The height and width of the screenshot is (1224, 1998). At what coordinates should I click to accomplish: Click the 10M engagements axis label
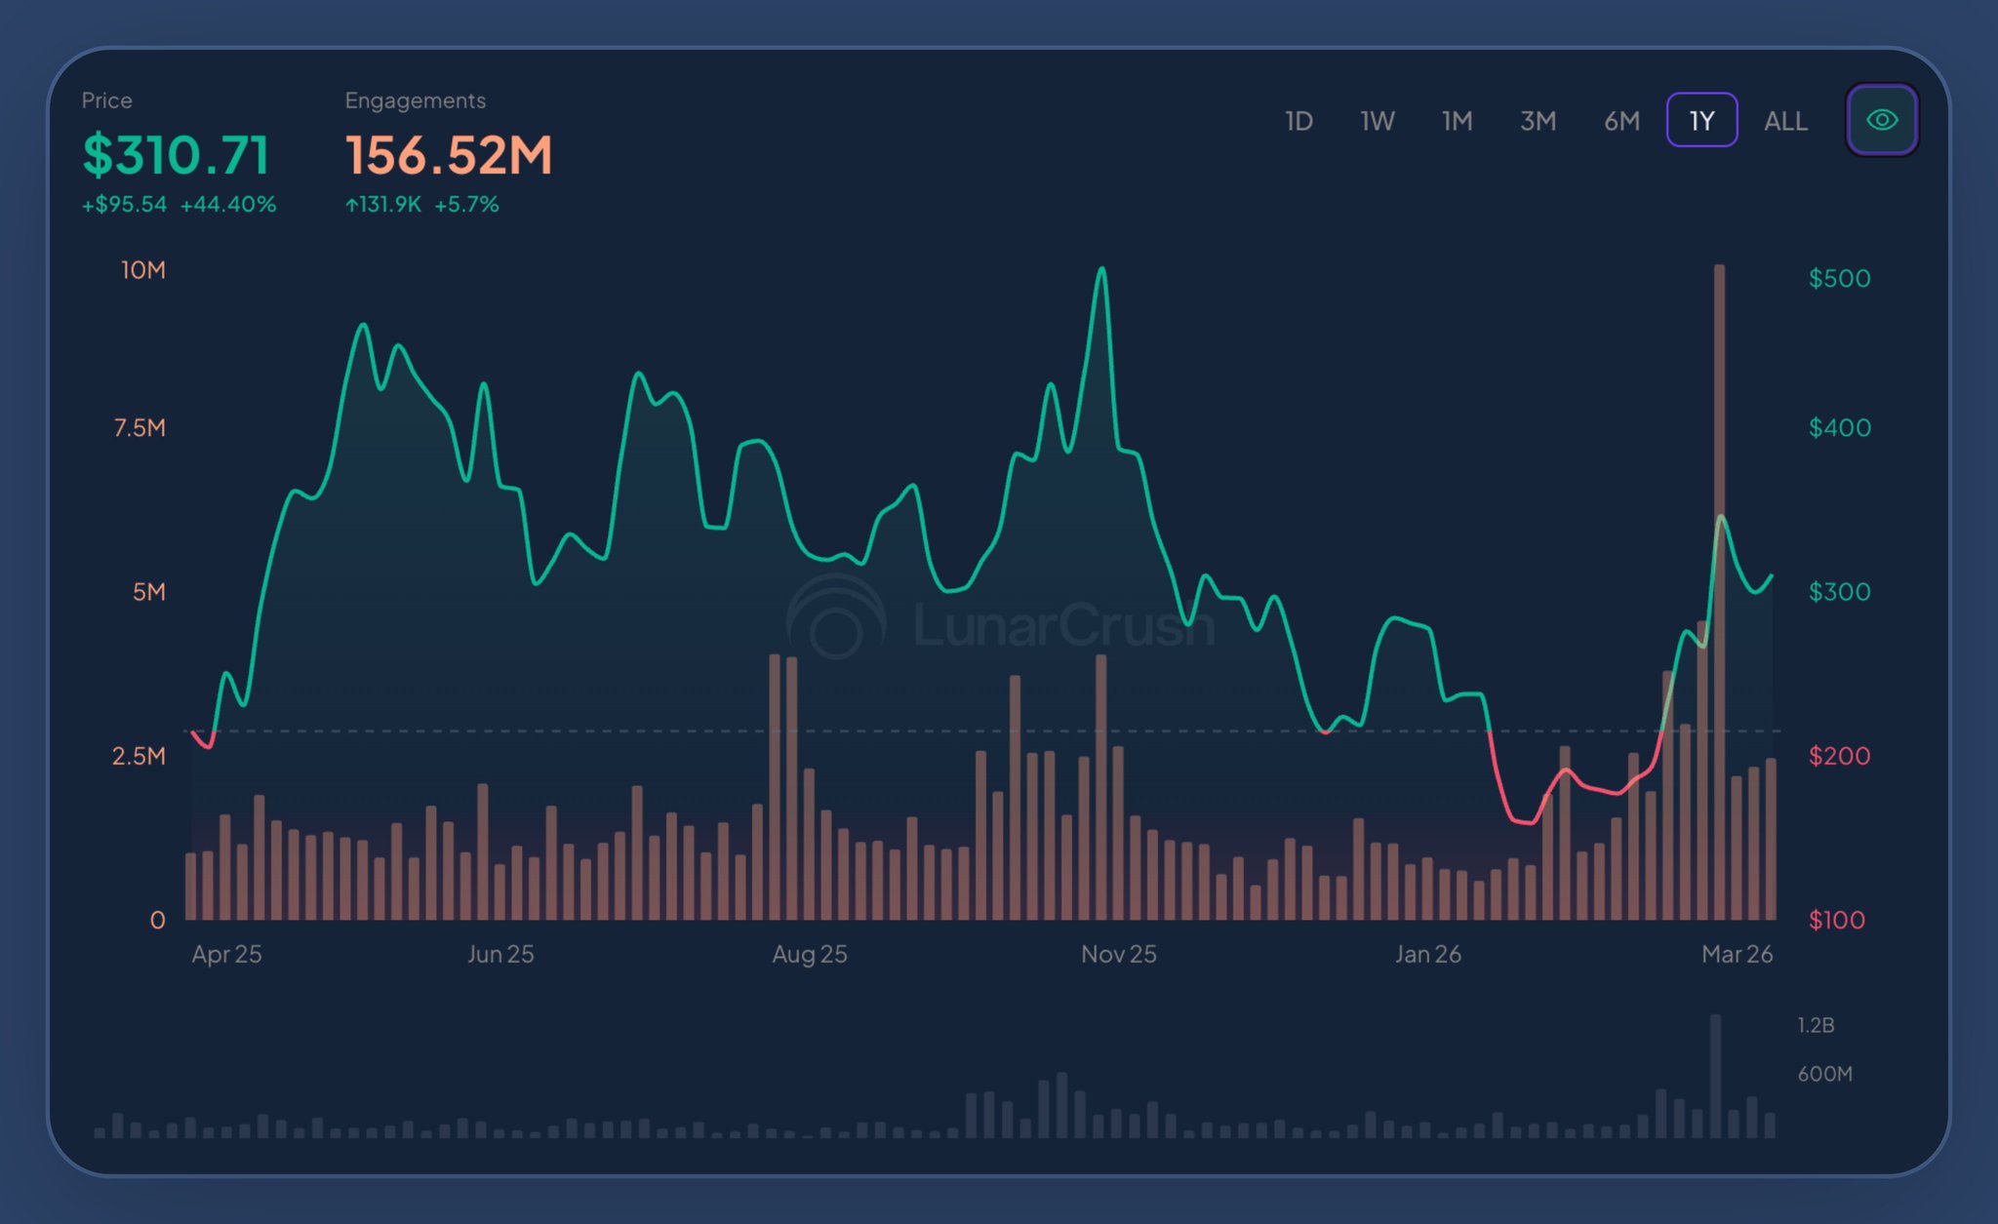click(142, 270)
